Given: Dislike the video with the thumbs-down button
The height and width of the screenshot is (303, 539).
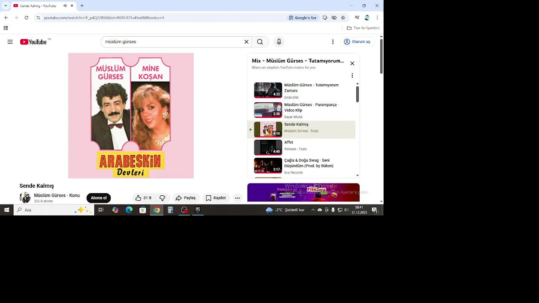Looking at the screenshot, I should click(162, 198).
